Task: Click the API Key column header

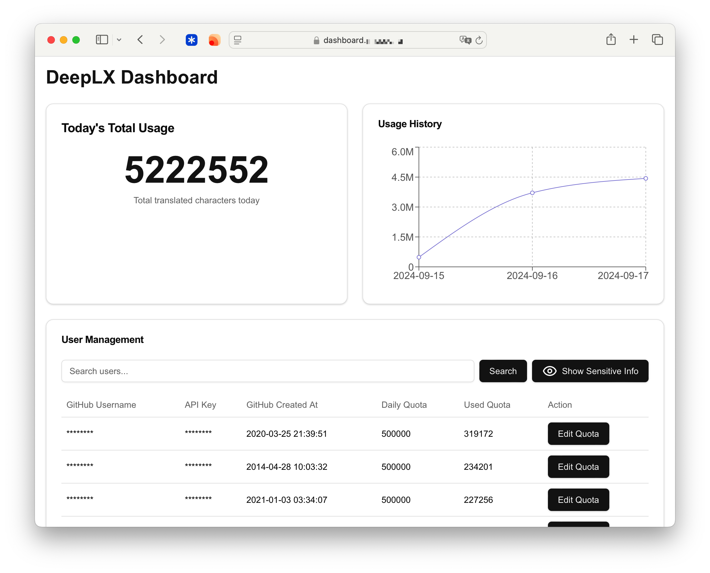Action: point(200,405)
